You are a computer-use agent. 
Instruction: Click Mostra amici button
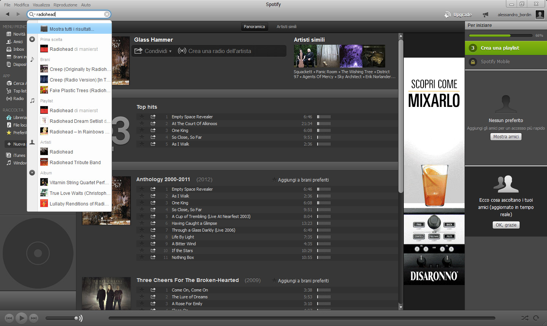click(x=506, y=136)
